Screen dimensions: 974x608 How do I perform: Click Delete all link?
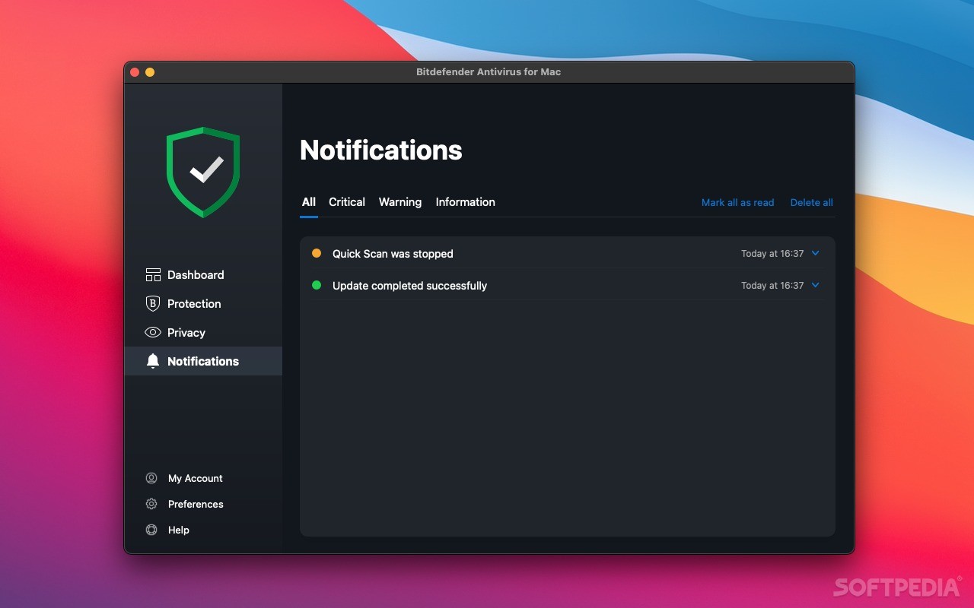click(812, 203)
